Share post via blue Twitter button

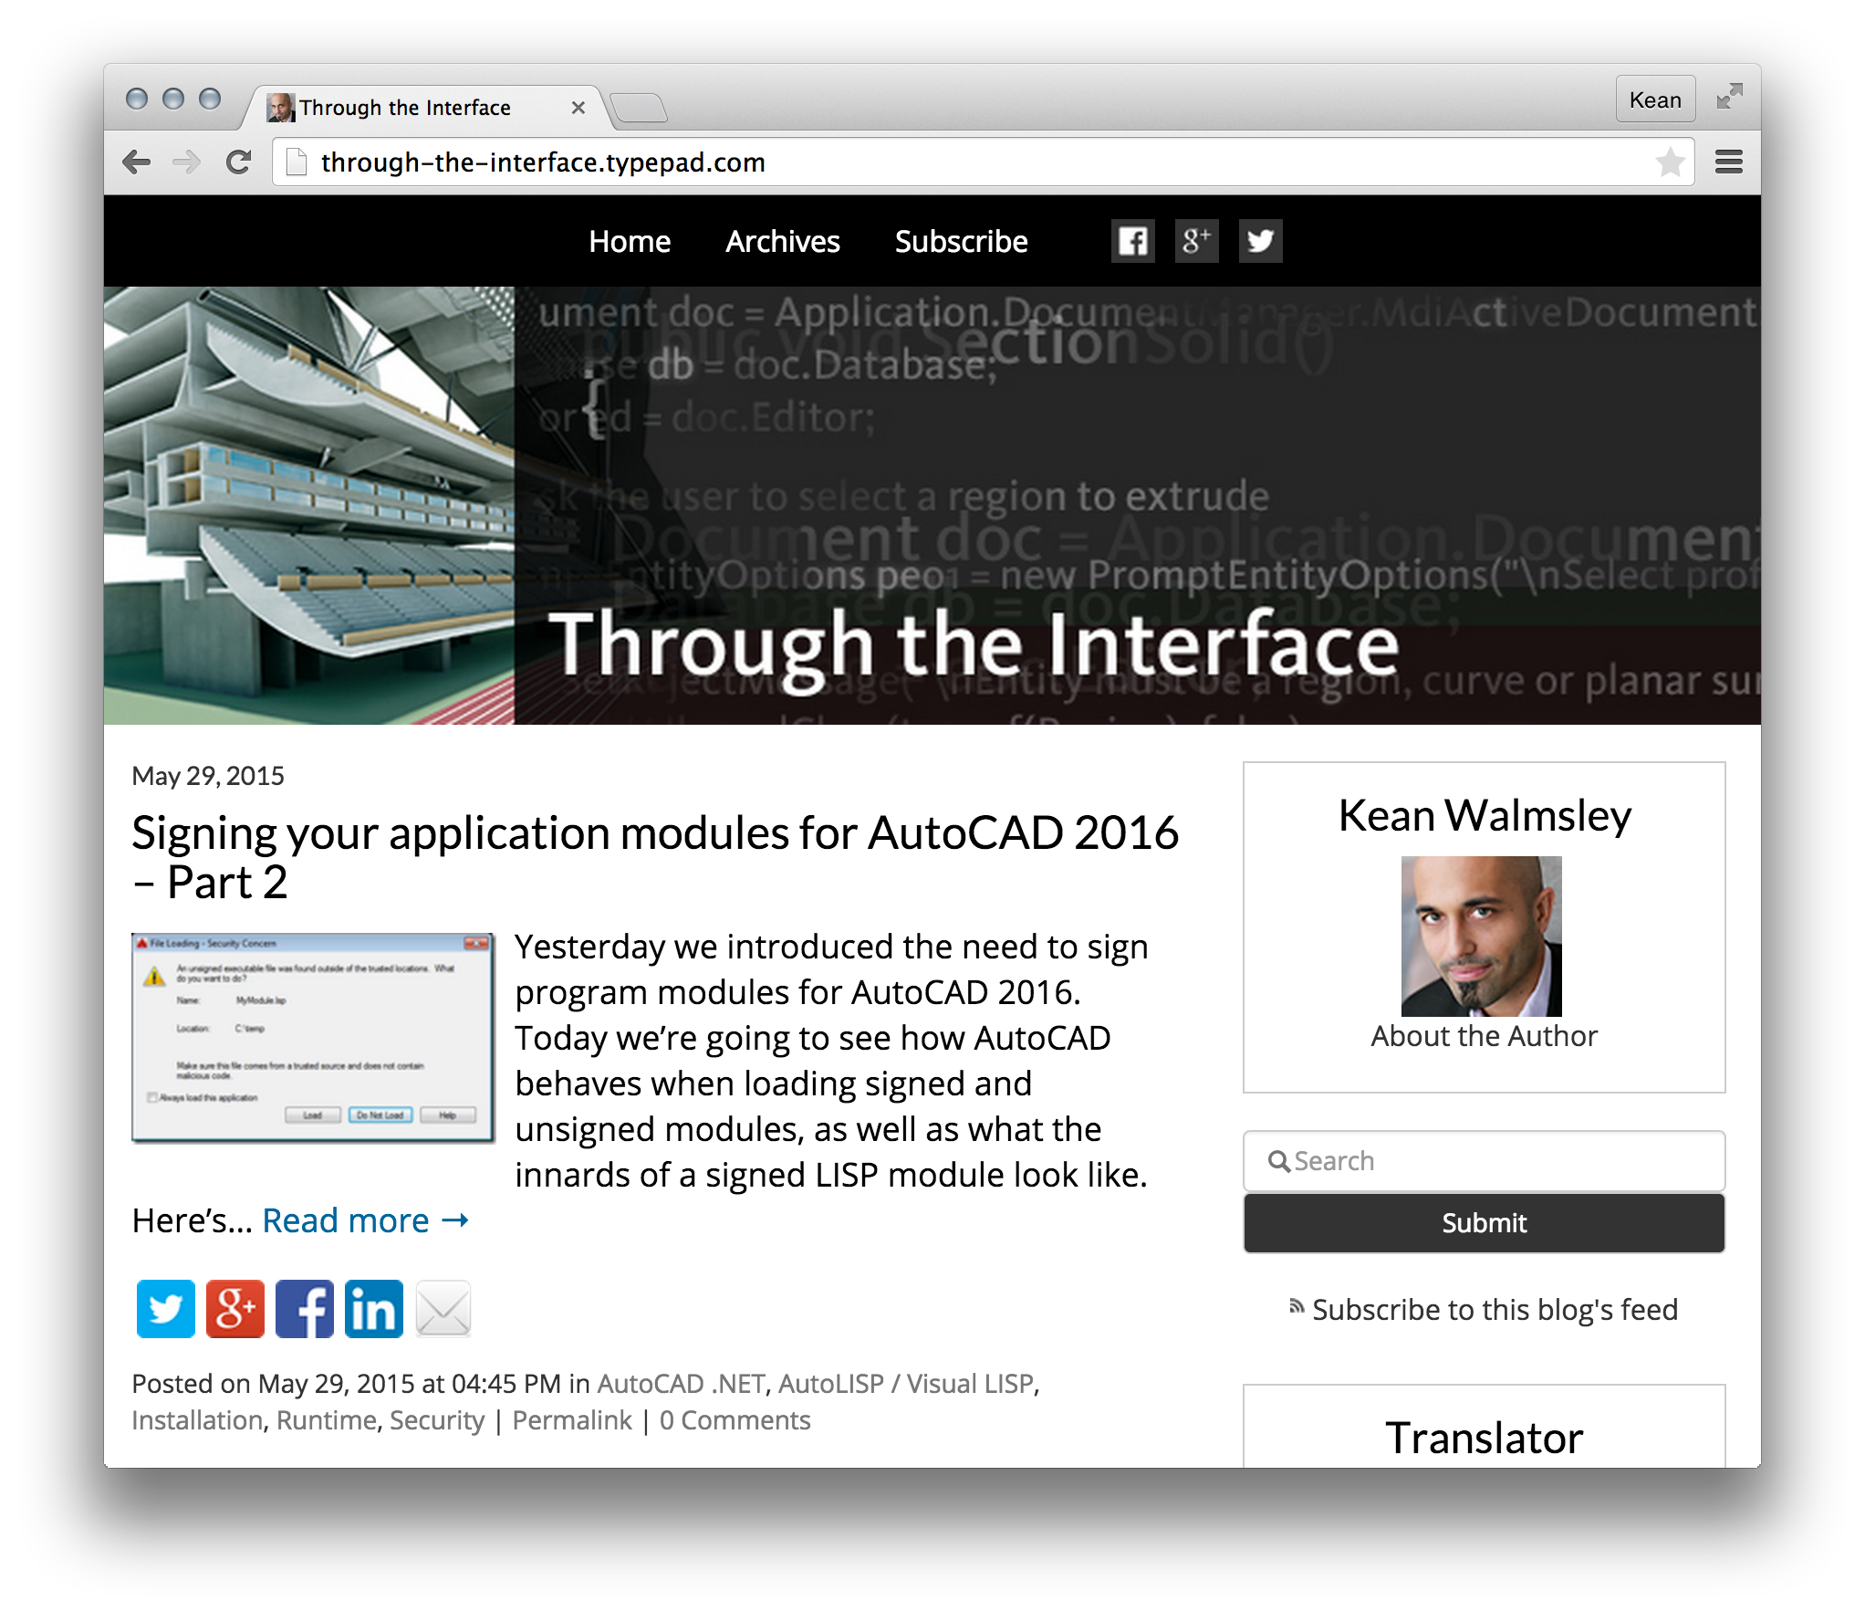point(165,1308)
